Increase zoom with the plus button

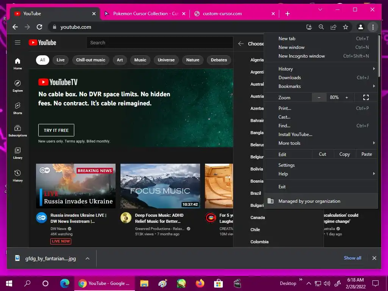pos(347,97)
